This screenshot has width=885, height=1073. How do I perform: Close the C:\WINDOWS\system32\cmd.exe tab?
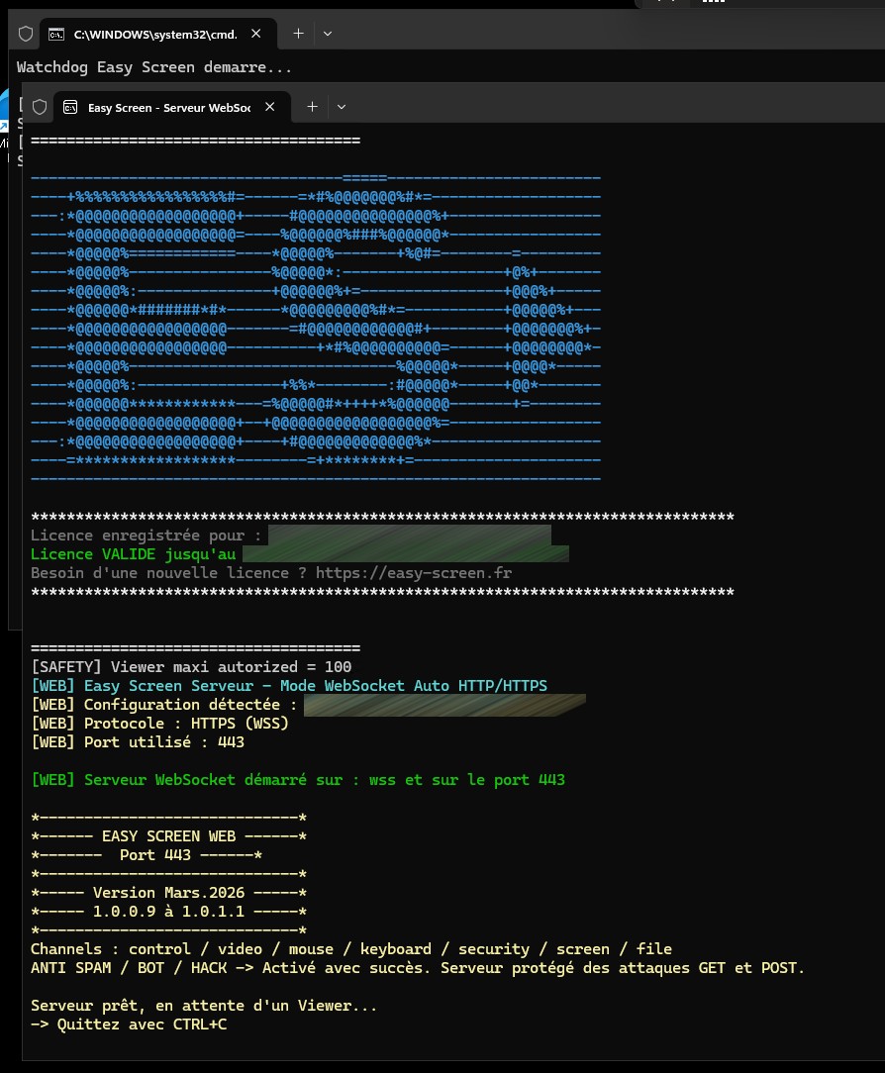point(256,34)
